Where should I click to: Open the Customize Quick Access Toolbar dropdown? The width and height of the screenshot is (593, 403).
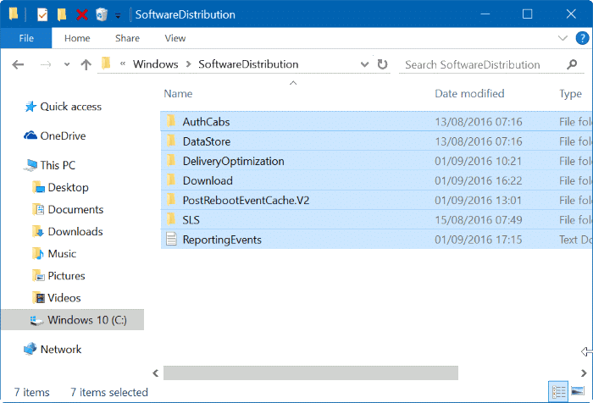point(118,15)
